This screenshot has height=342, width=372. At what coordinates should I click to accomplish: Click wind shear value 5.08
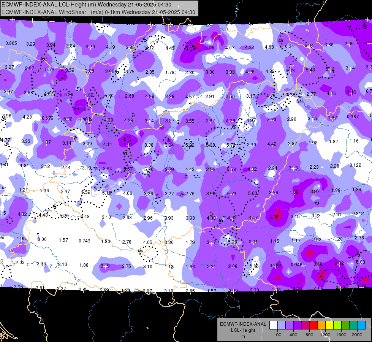click(211, 145)
